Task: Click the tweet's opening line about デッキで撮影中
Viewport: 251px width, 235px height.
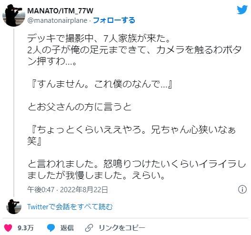Action: click(99, 39)
